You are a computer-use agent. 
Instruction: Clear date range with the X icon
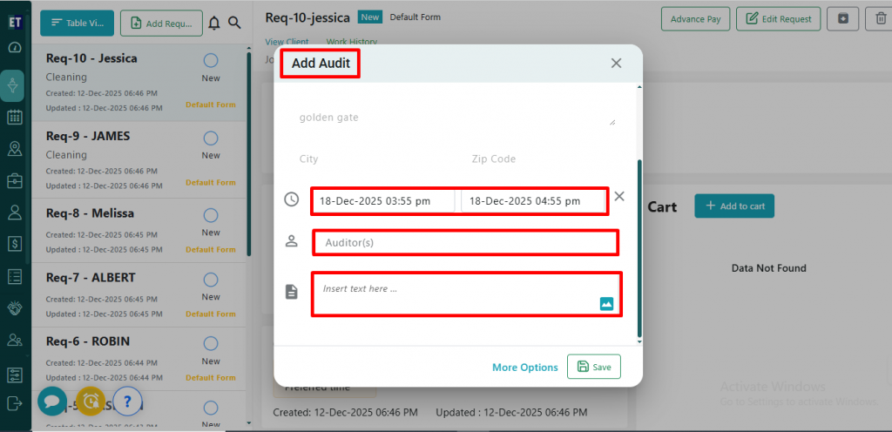point(619,196)
